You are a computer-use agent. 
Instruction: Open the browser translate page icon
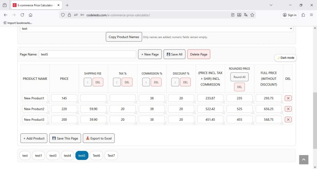pyautogui.click(x=246, y=15)
